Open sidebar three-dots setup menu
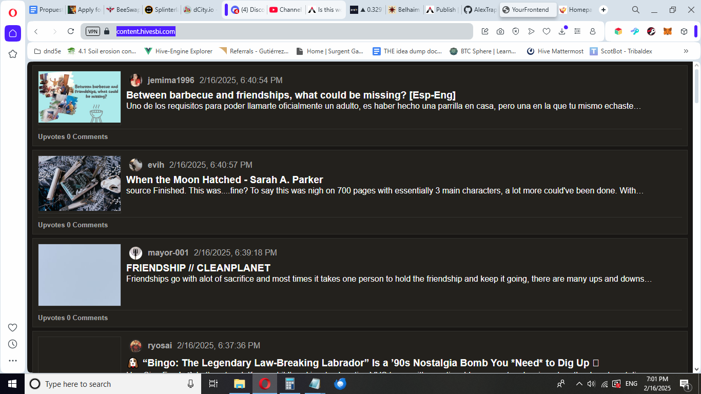Image resolution: width=701 pixels, height=394 pixels. click(x=13, y=361)
